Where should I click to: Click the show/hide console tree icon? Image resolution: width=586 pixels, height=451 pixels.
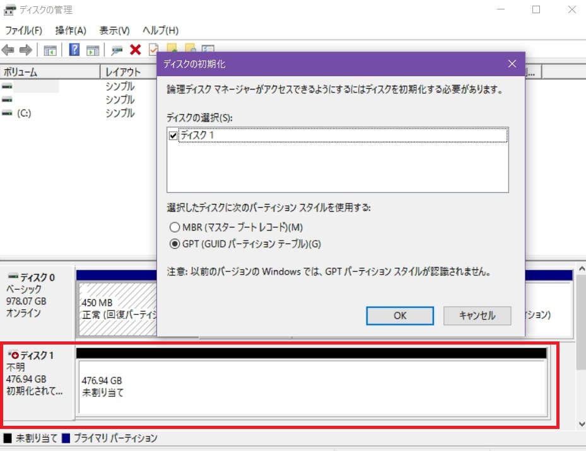(50, 50)
